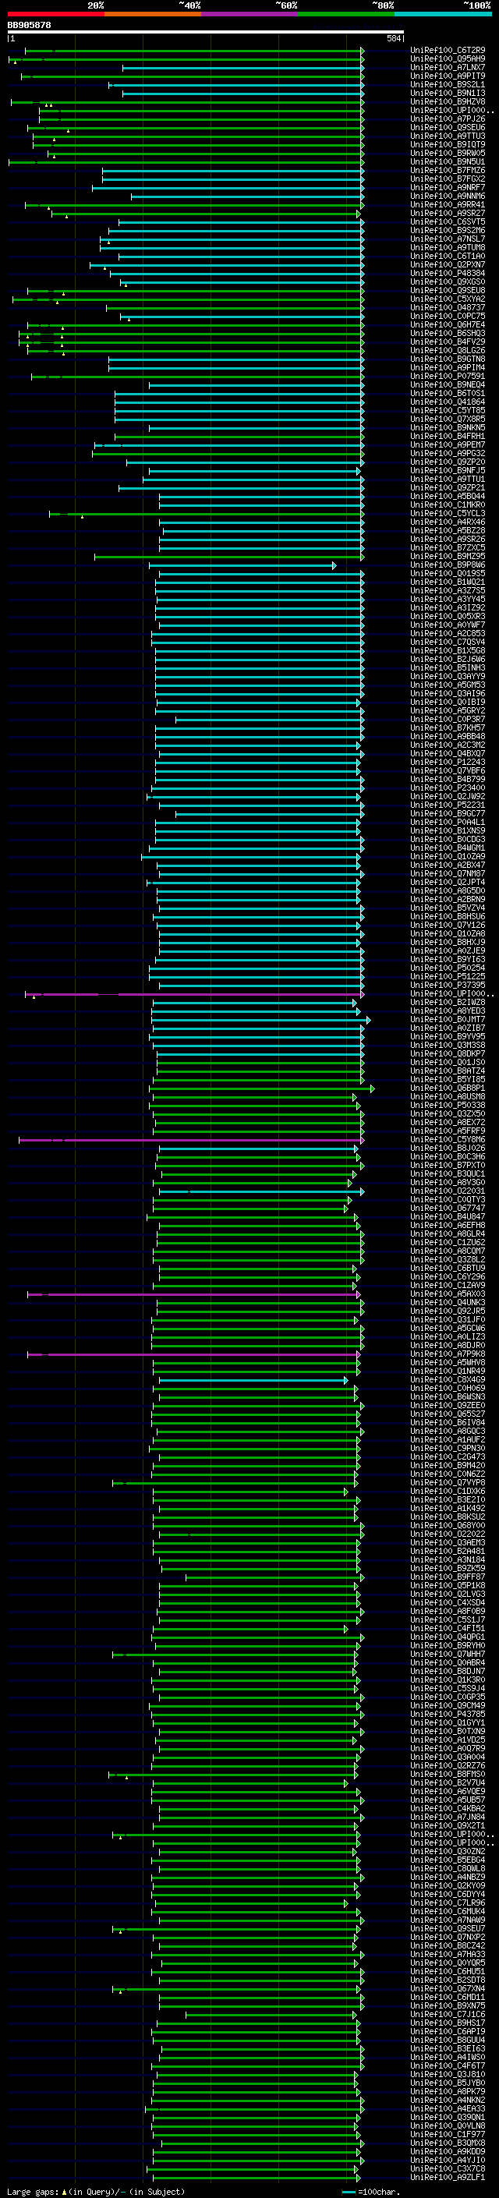Select label UniRef100_Q6B8P1
The width and height of the screenshot is (499, 2198).
(448, 1088)
